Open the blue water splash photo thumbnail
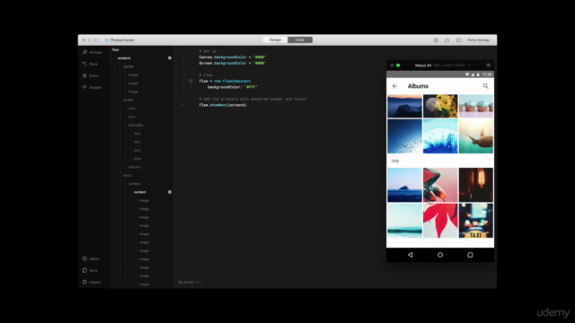575x323 pixels. [x=440, y=136]
